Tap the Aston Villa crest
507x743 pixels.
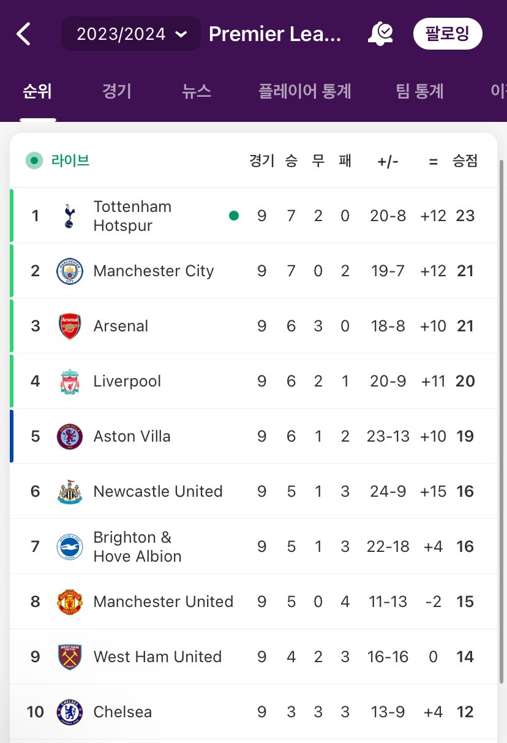69,436
